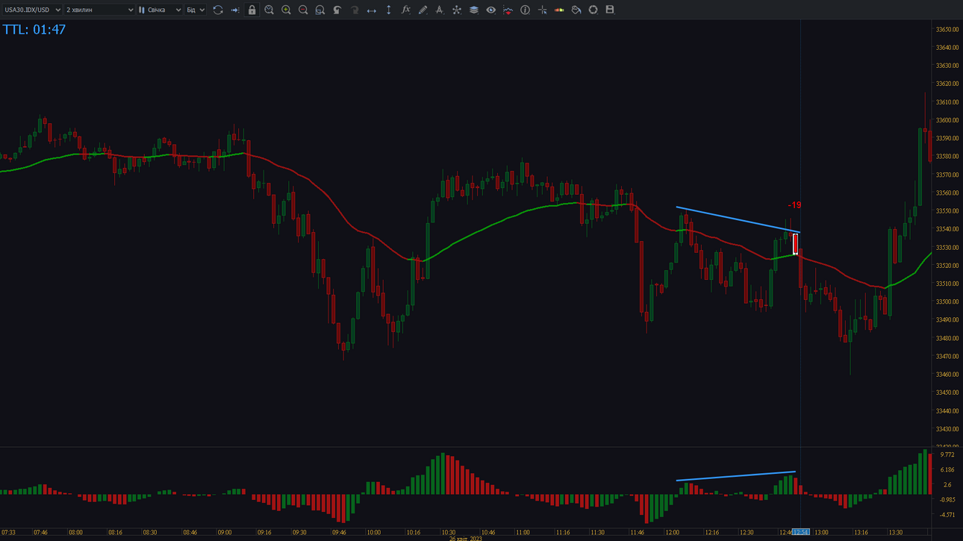The height and width of the screenshot is (541, 963).
Task: Click the 33650.00 price axis label
Action: coord(947,29)
